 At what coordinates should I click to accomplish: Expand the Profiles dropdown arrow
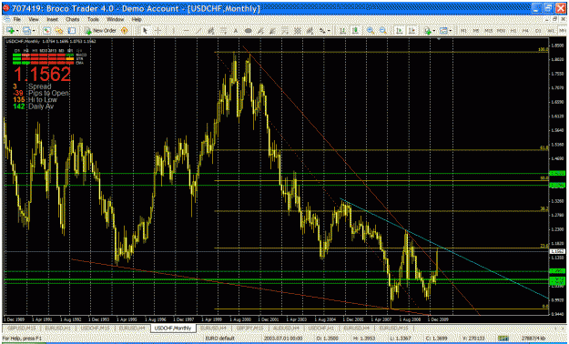pos(34,31)
